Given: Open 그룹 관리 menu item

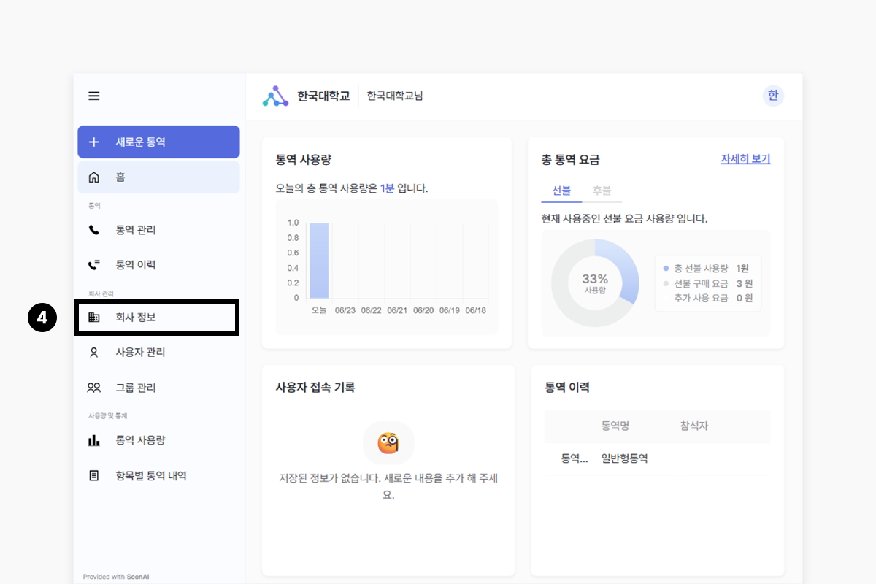Looking at the screenshot, I should tap(158, 388).
